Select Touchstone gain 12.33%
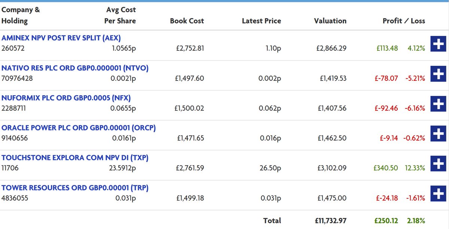This screenshot has width=449, height=229. (x=415, y=168)
